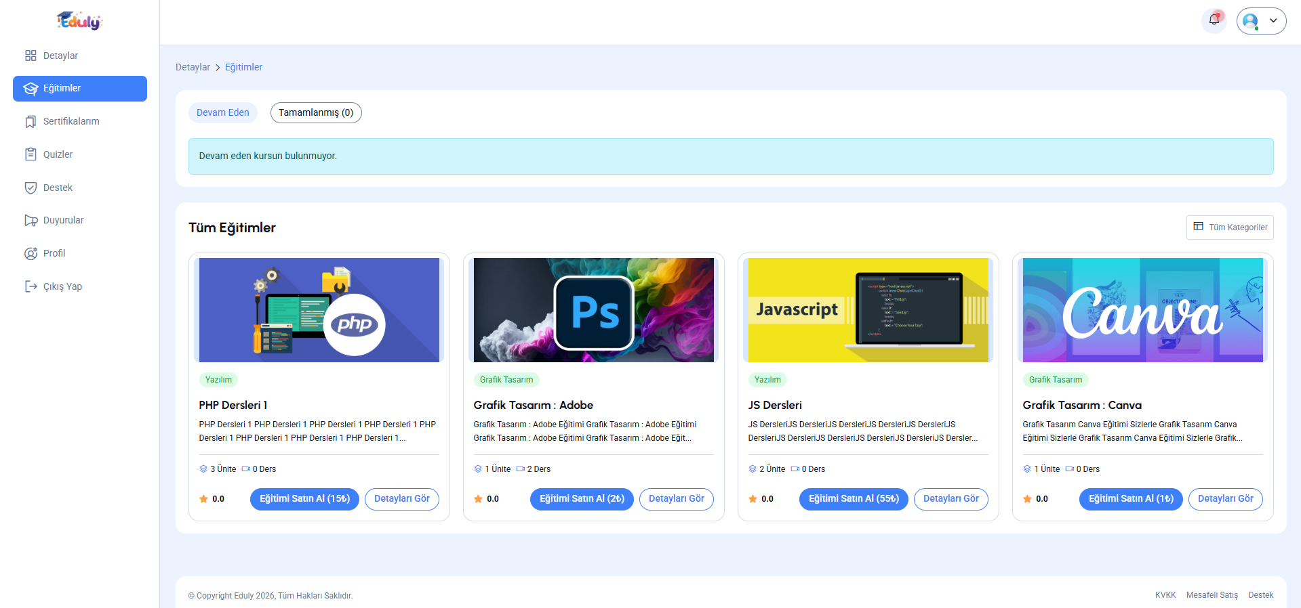Image resolution: width=1301 pixels, height=608 pixels.
Task: Click the Grafik Tasarım tag on Adobe course
Action: pyautogui.click(x=506, y=380)
